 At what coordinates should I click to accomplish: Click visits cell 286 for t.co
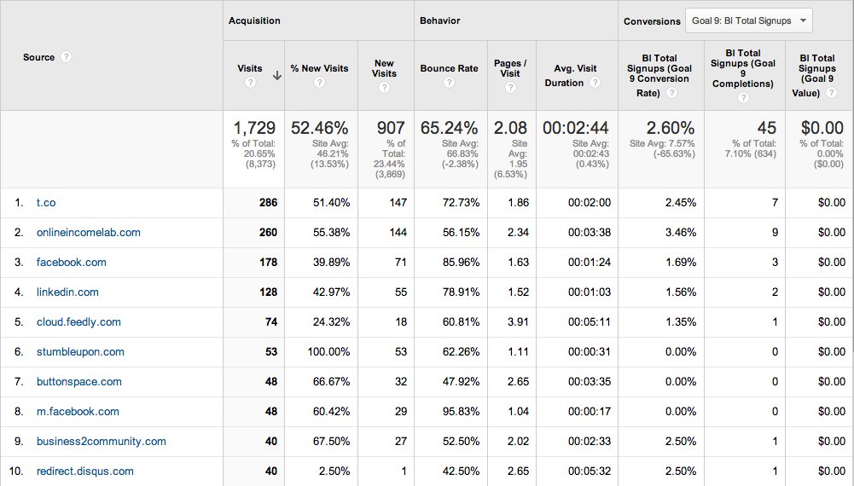click(x=268, y=202)
